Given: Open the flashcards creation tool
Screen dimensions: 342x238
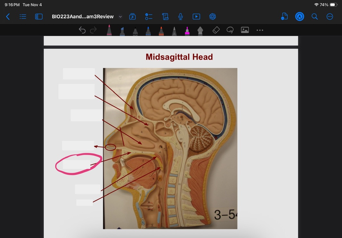Looking at the screenshot, I should (x=132, y=16).
